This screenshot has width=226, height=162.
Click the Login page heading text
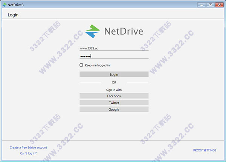point(13,15)
